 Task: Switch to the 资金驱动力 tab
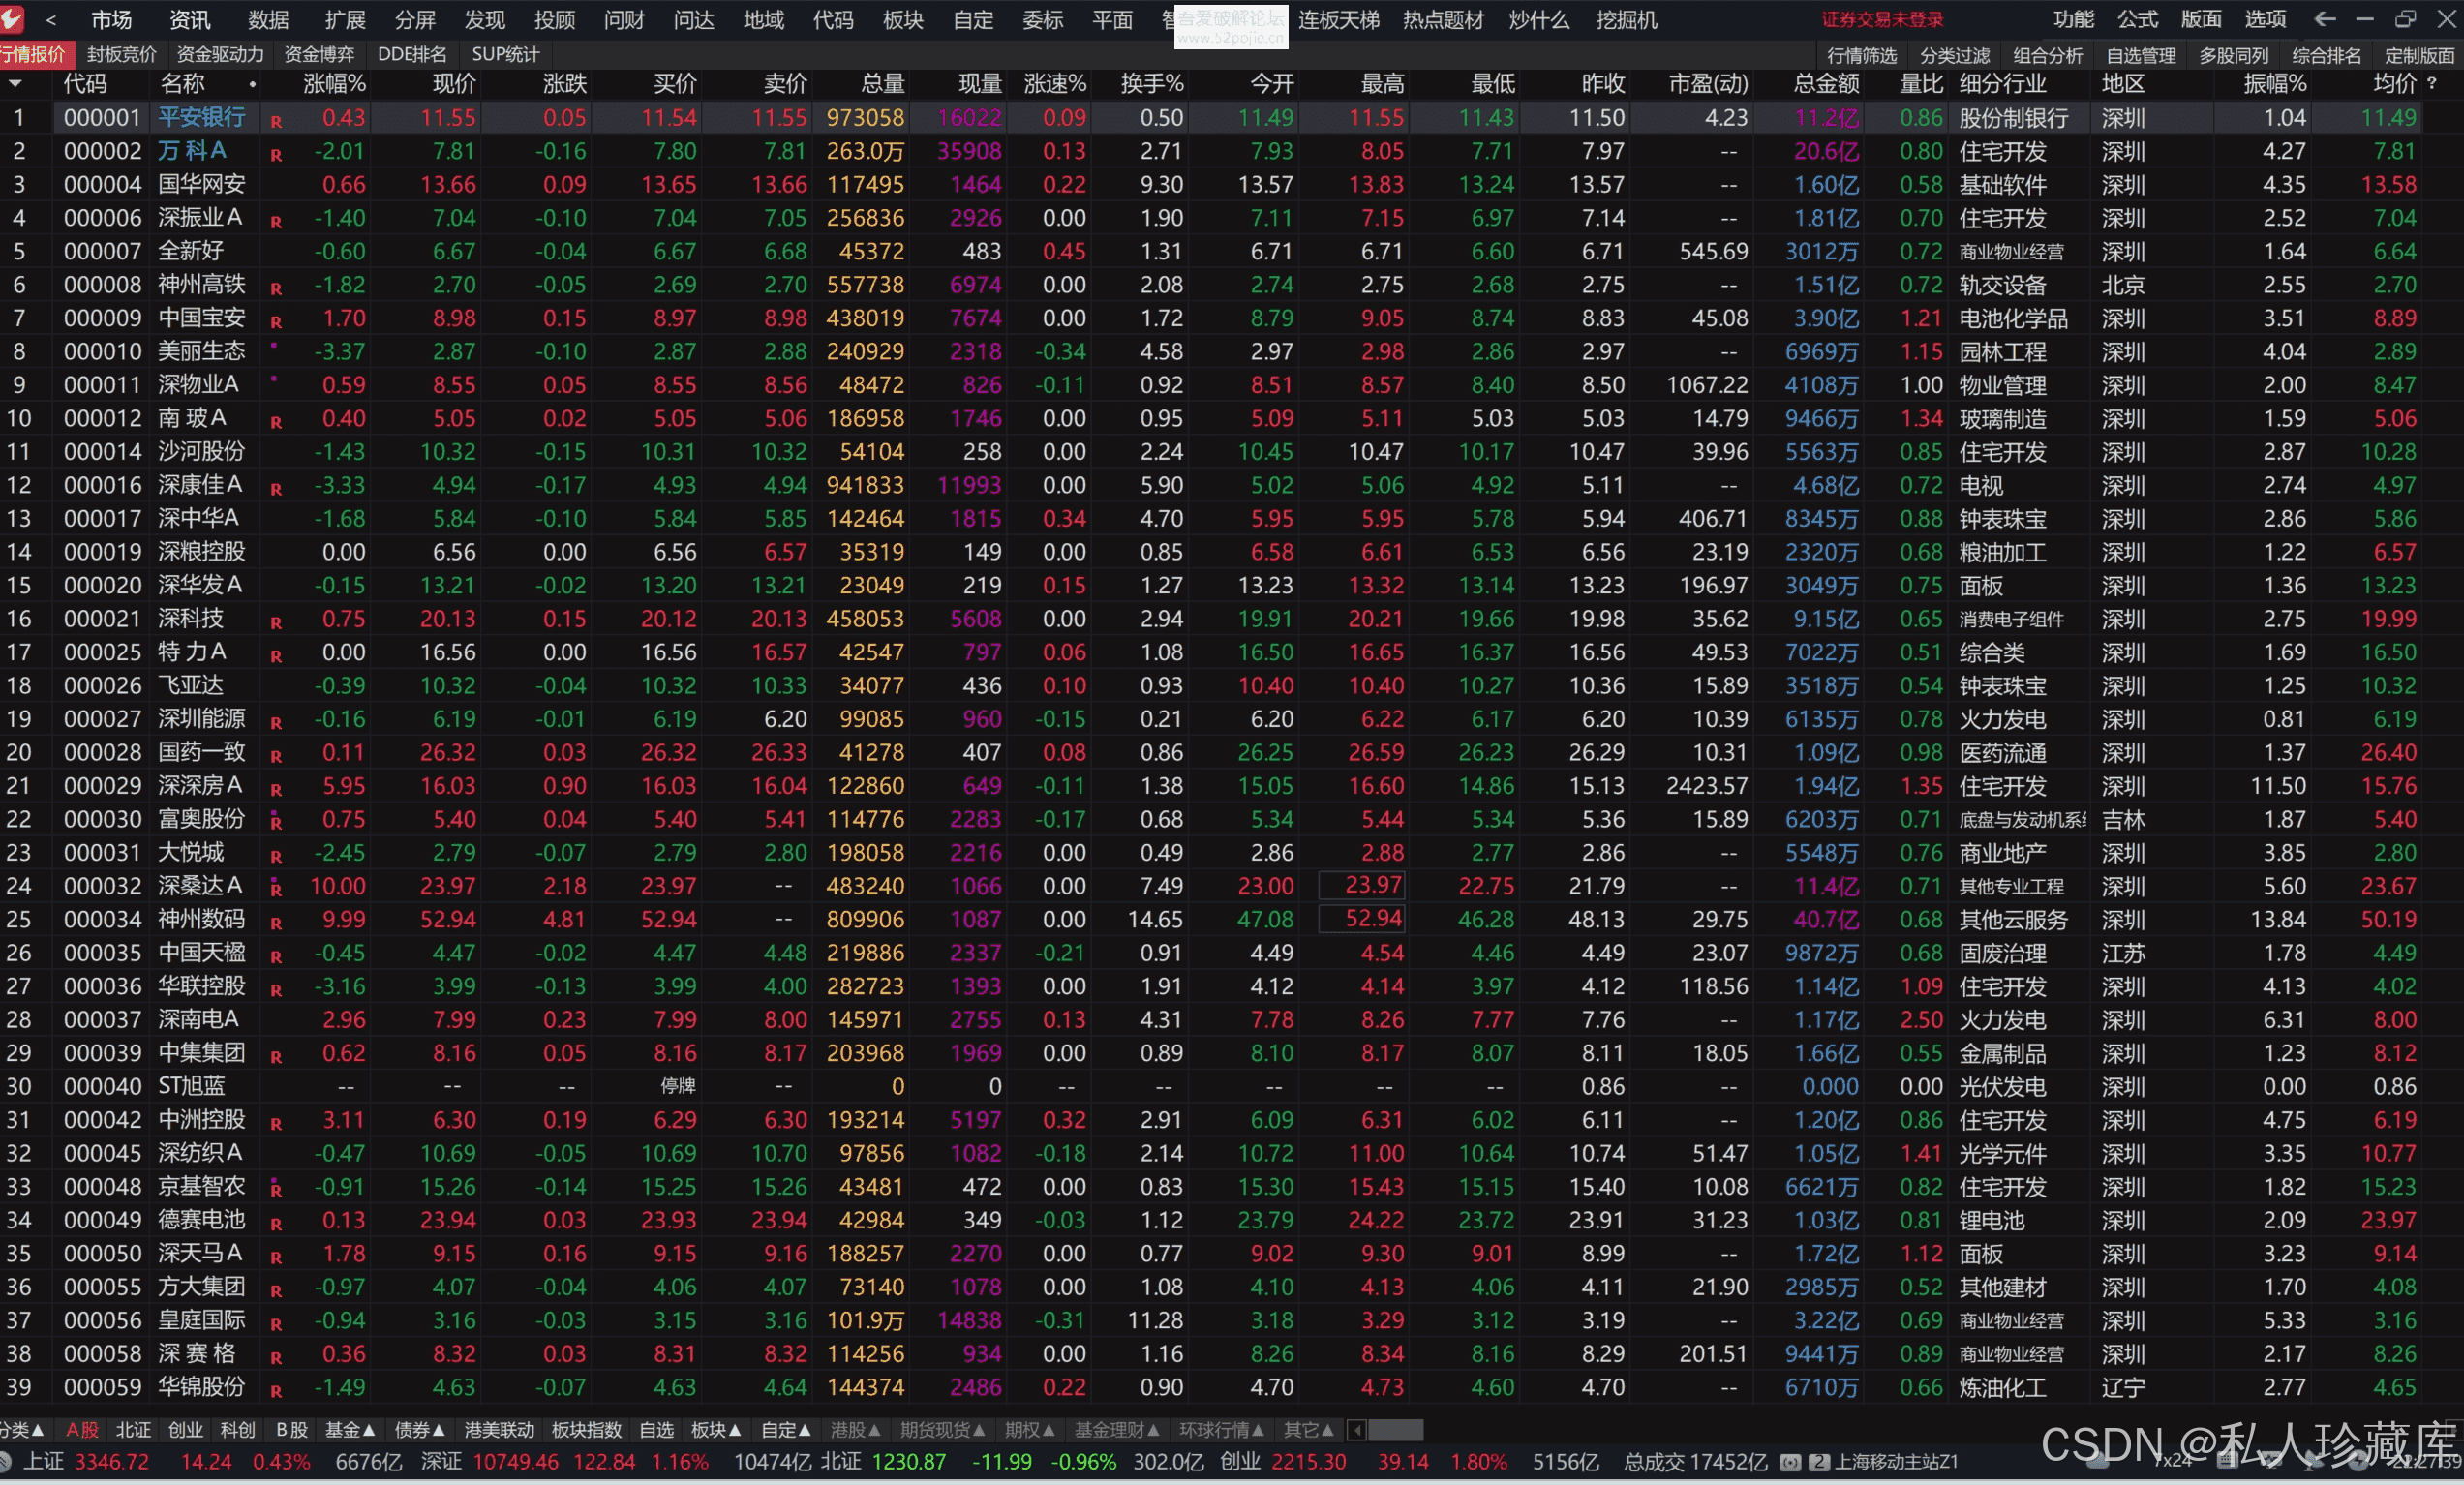coord(220,54)
